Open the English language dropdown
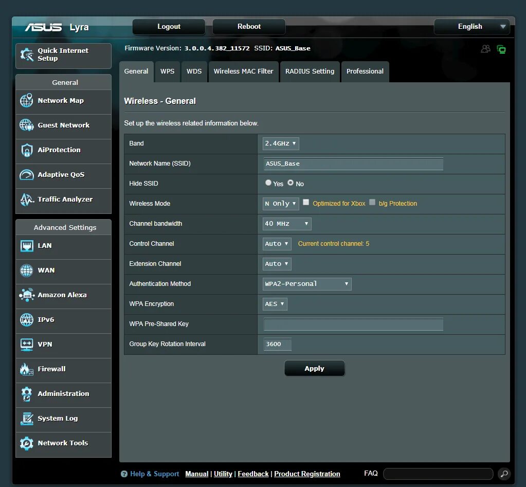This screenshot has width=526, height=487. [x=471, y=27]
